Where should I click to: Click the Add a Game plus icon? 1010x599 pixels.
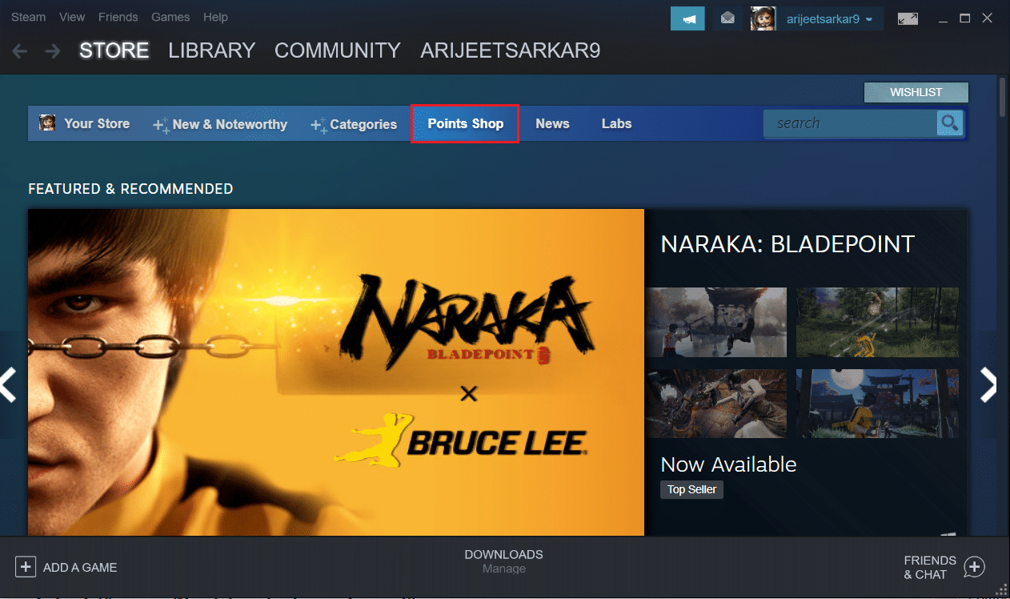point(26,567)
